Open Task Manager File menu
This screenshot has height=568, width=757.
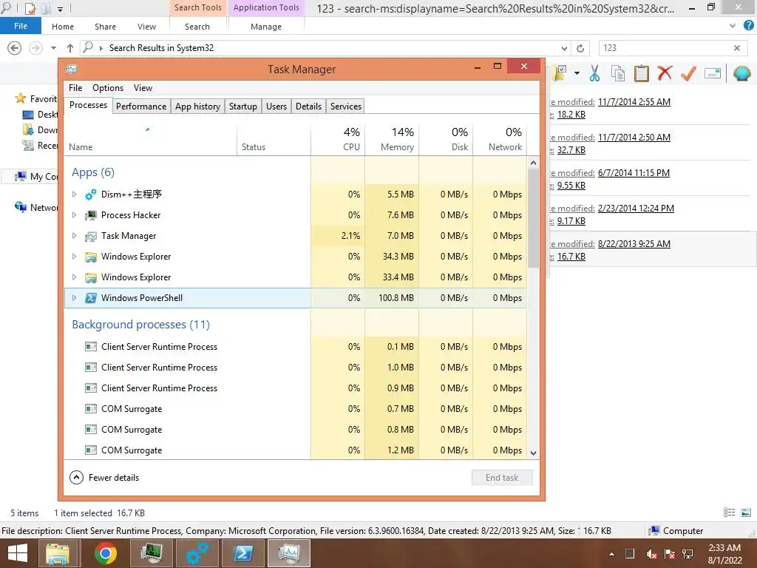pyautogui.click(x=75, y=88)
